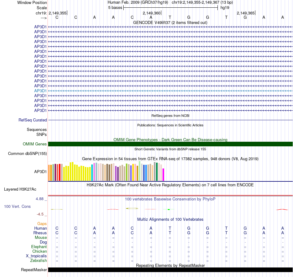Open the RefSeq Curated track label
The height and width of the screenshot is (277, 293).
(33, 120)
